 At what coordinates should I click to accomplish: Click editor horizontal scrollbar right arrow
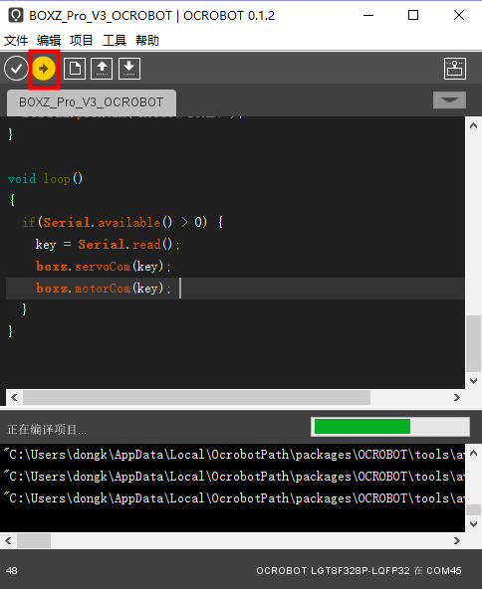coord(456,397)
